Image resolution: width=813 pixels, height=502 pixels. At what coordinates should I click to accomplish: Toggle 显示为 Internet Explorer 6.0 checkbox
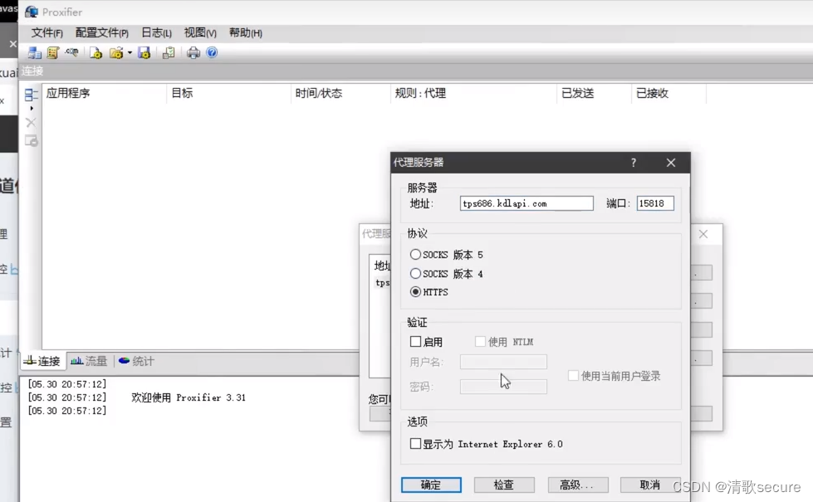[x=415, y=443]
